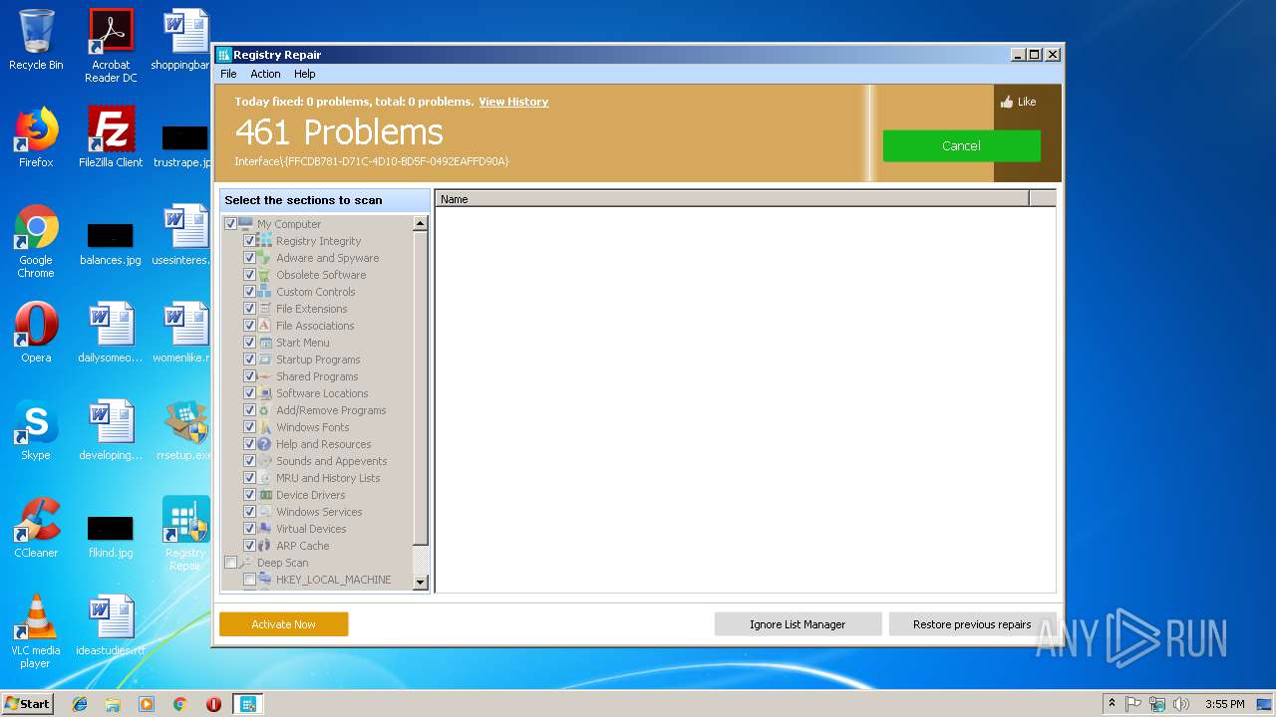Open the Help menu
This screenshot has width=1276, height=717.
304,74
